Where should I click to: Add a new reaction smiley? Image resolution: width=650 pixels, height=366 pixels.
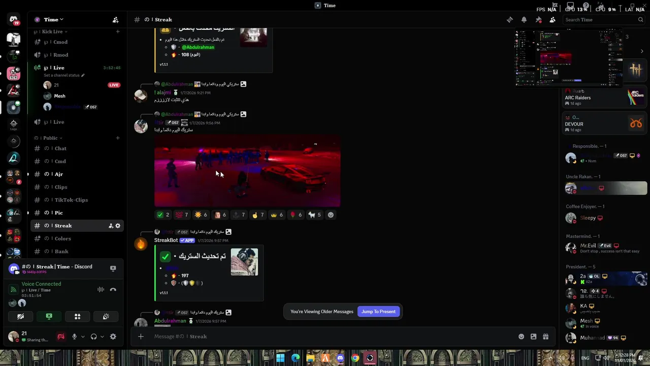[331, 215]
